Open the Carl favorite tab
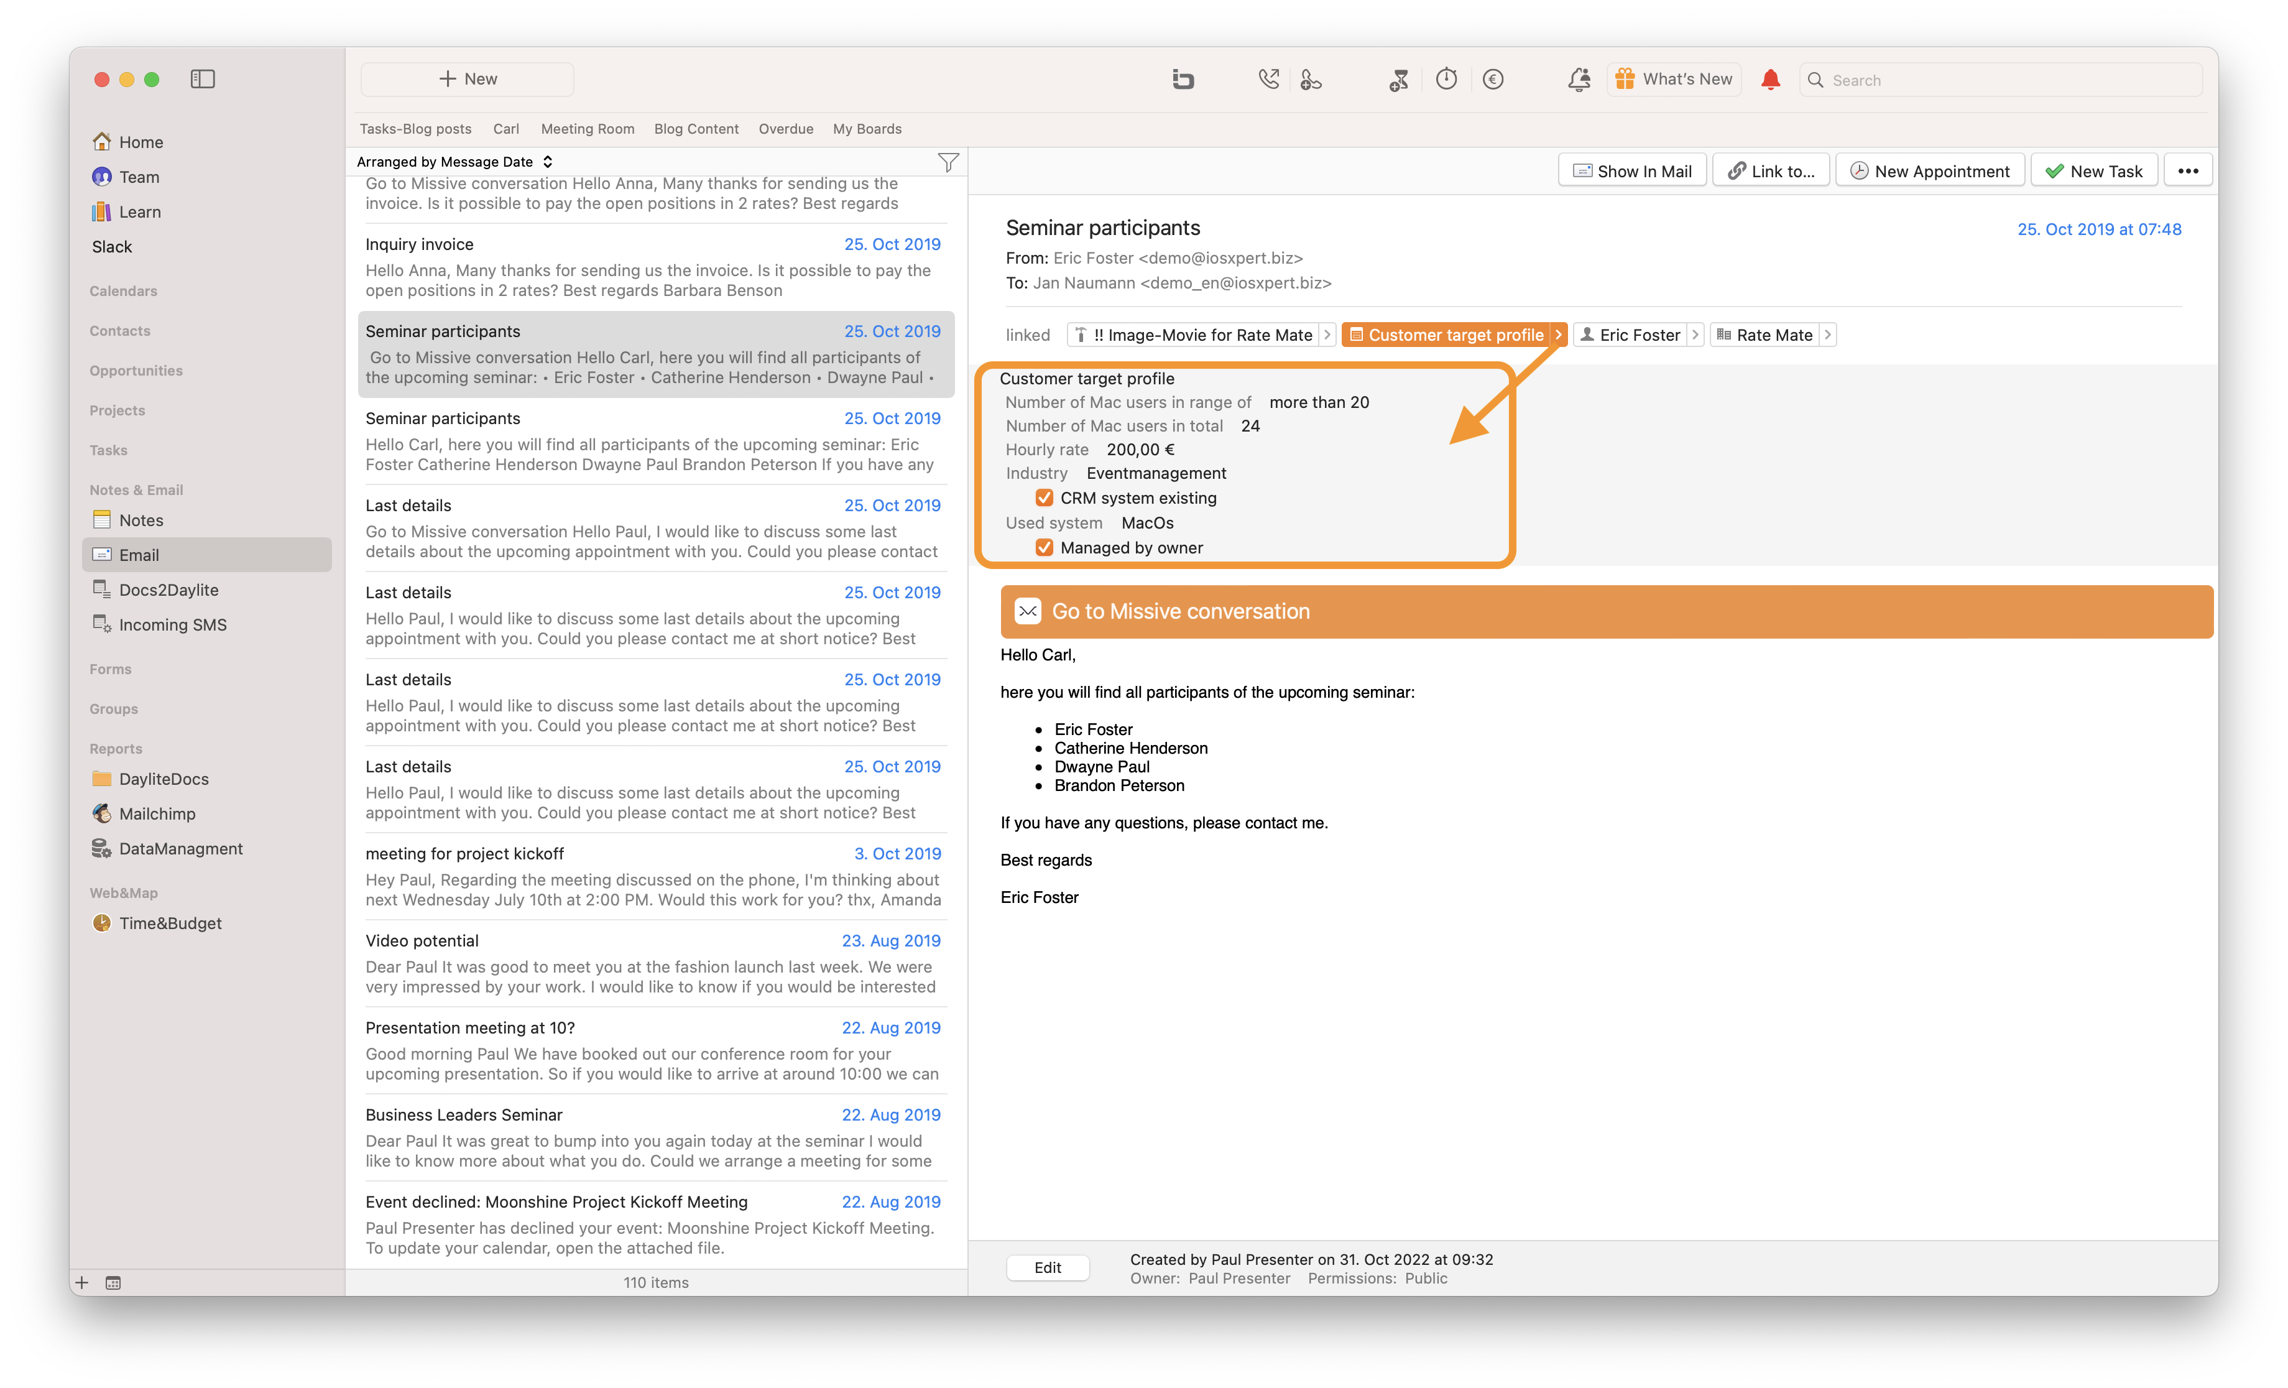Viewport: 2288px width, 1388px height. click(506, 129)
